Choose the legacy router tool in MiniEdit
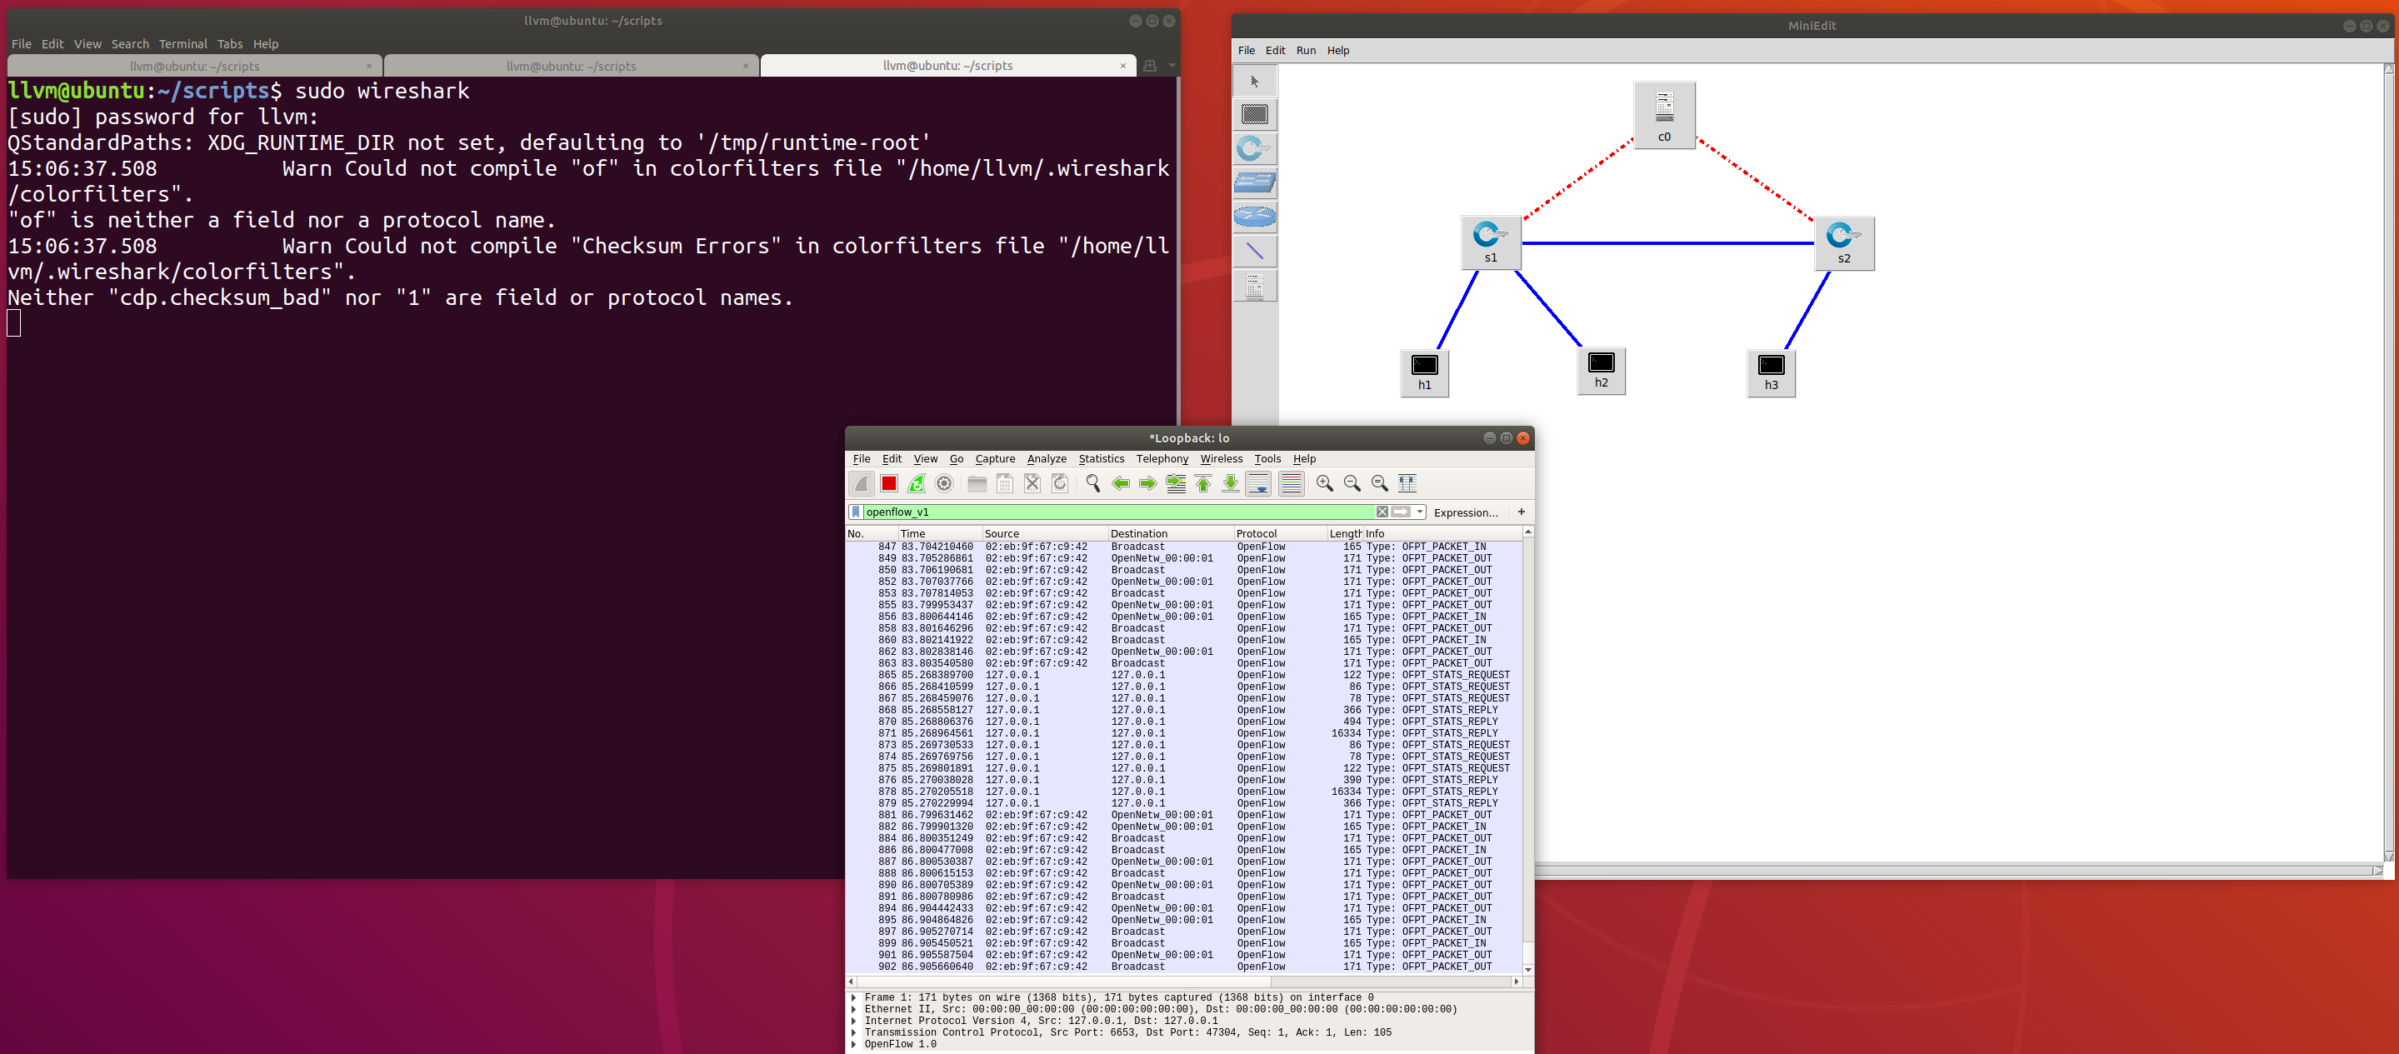 pos(1254,216)
